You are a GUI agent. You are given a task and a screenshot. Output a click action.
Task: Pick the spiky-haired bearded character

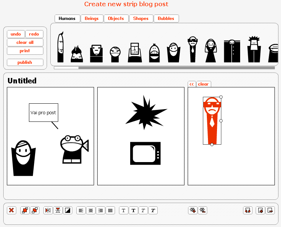coord(77,54)
